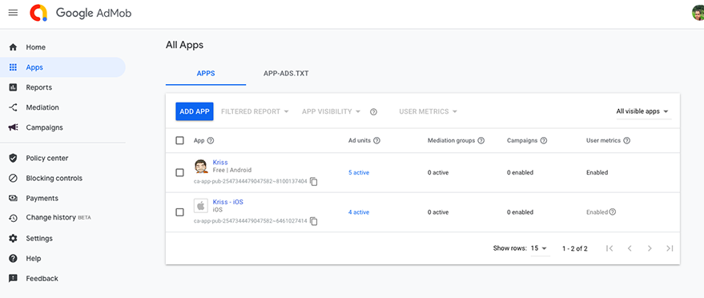Viewport: 704px width, 298px height.
Task: Open the 4 active ad units link
Action: pyautogui.click(x=359, y=211)
